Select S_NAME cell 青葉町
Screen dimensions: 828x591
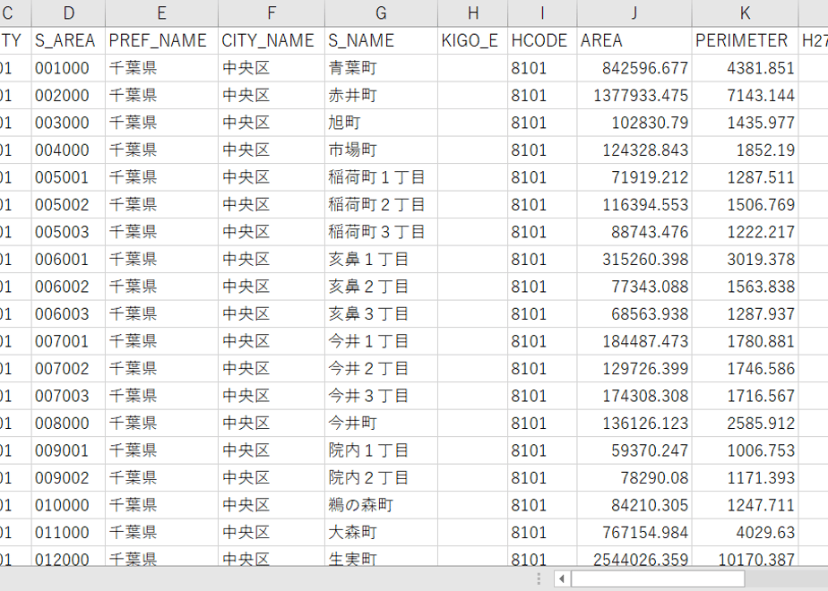click(381, 68)
